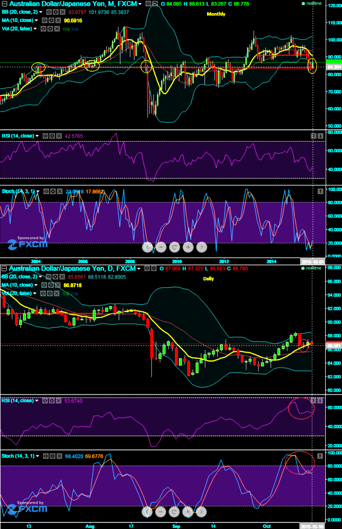Expand Vol dropdown arrow on Monthly chart
This screenshot has height=529, width=342.
(x=35, y=29)
